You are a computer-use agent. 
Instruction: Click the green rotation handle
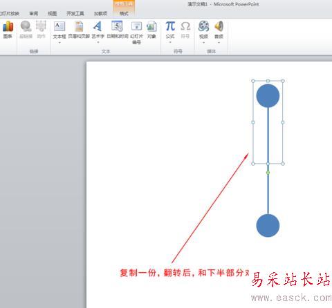pyautogui.click(x=268, y=173)
